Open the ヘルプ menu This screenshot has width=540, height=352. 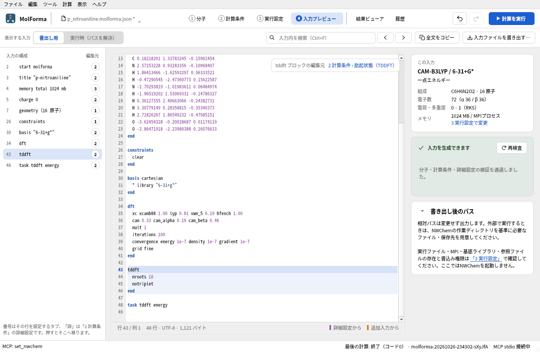point(99,4)
